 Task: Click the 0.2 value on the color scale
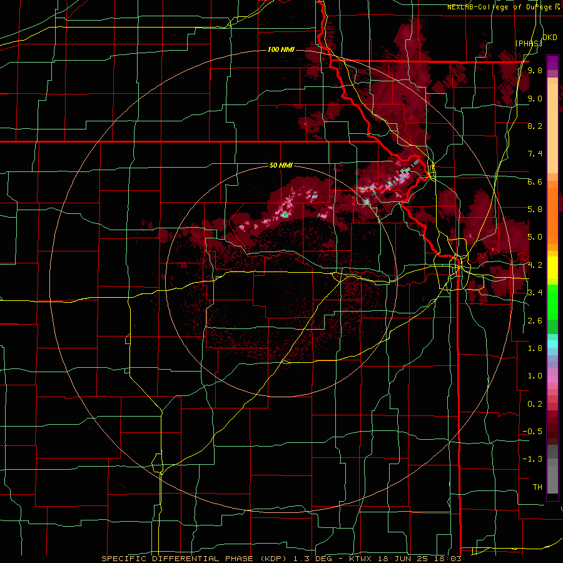click(535, 404)
